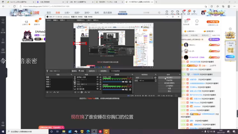This screenshot has width=238, height=134.
Task: Move scene up in the OBS scenes panel
Action: coord(54,92)
